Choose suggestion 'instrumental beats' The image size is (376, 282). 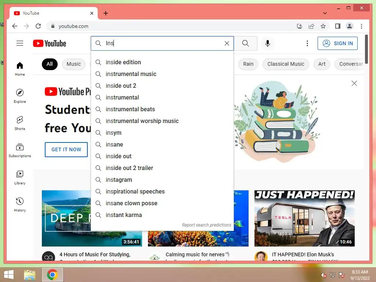point(162,109)
